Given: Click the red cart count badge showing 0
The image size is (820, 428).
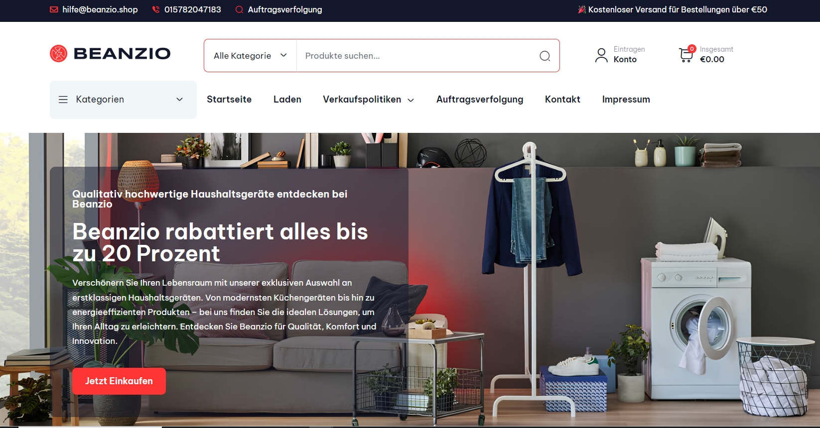Looking at the screenshot, I should pos(691,48).
